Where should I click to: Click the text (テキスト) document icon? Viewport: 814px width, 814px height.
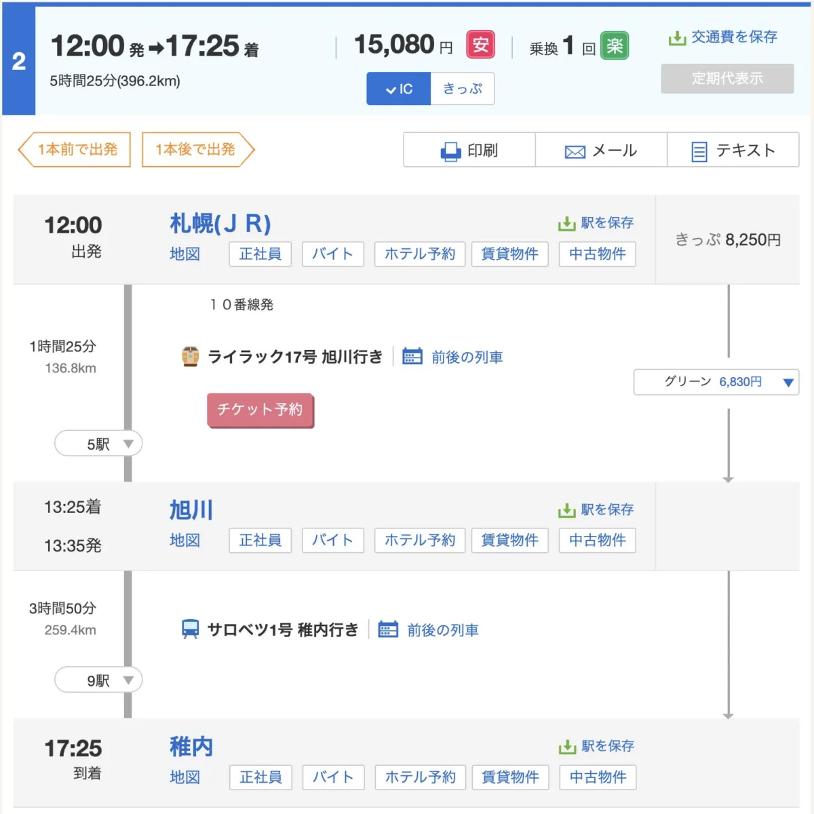tap(699, 151)
